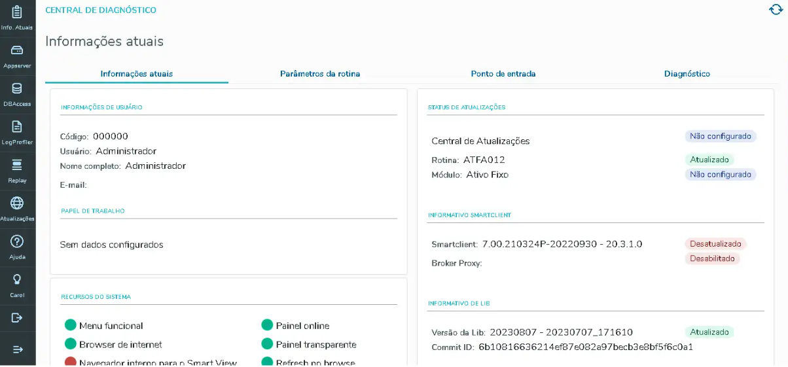The width and height of the screenshot is (788, 367).
Task: Open Info. Atuais clipboard icon in sidebar
Action: click(x=17, y=12)
